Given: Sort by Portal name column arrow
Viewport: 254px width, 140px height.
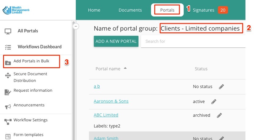Looking at the screenshot, I should coord(125,68).
